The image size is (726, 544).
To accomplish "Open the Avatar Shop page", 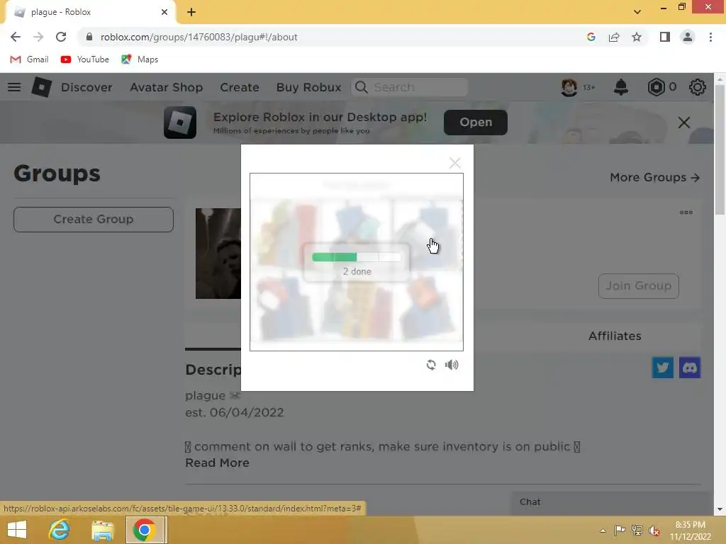I will [x=166, y=87].
